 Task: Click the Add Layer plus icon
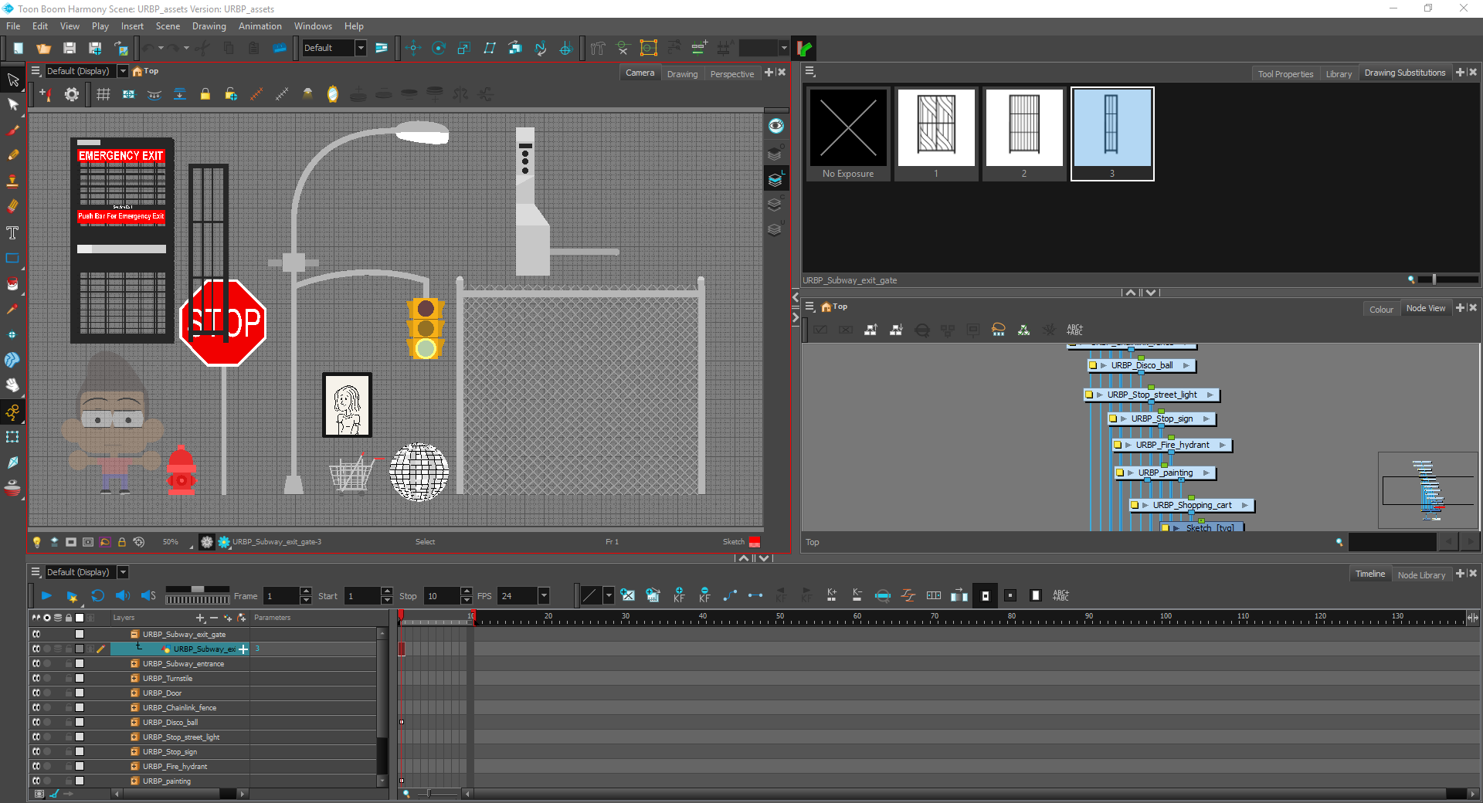[x=200, y=618]
